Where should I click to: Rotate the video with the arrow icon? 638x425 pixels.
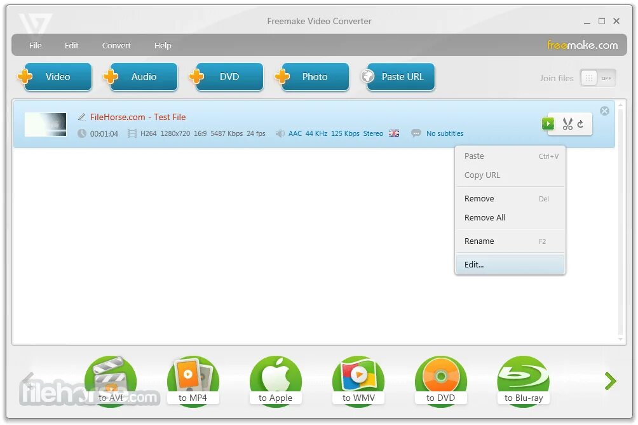[580, 124]
